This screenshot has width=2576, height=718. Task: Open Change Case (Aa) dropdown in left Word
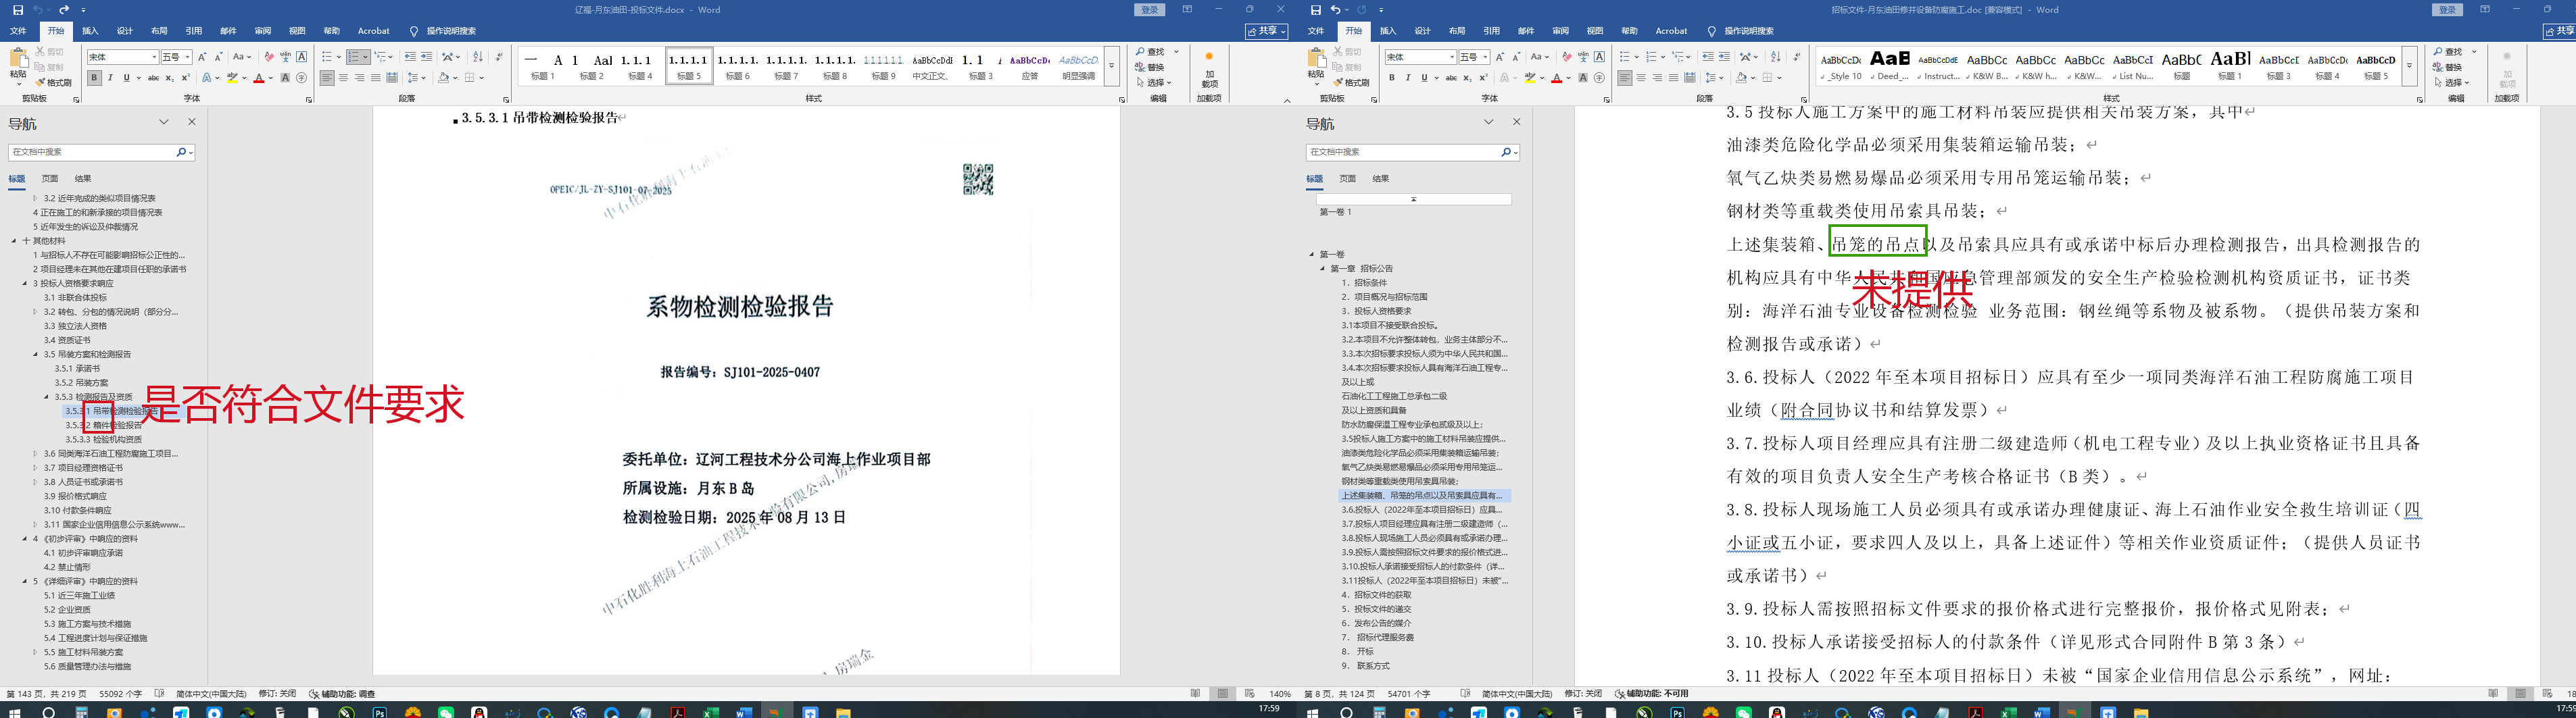click(242, 57)
